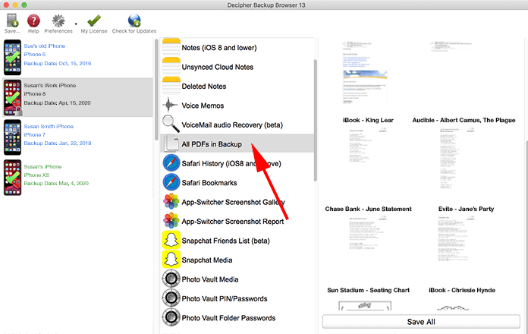Click "Susan's Work iPhone" backup name
Viewport: 528px width, 334px height.
[x=50, y=86]
